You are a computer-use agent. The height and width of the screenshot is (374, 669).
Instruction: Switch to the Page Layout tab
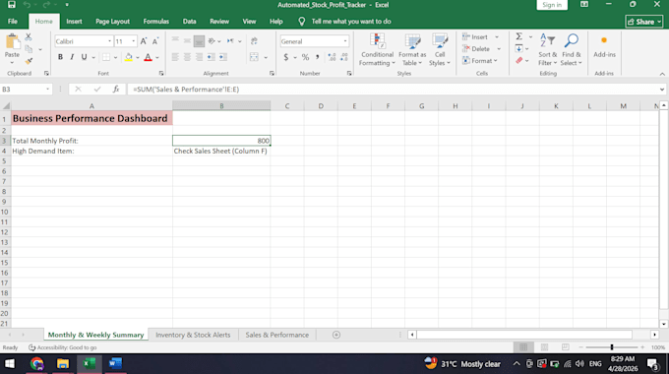coord(112,22)
